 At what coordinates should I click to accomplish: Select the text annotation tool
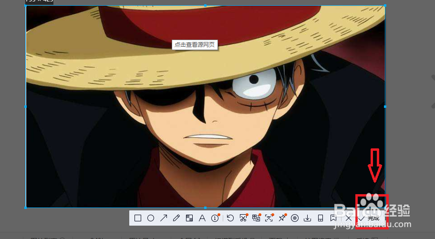tap(202, 218)
